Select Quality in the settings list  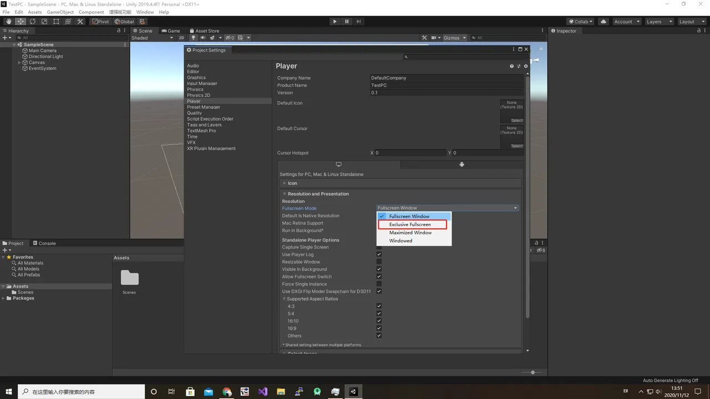[195, 113]
